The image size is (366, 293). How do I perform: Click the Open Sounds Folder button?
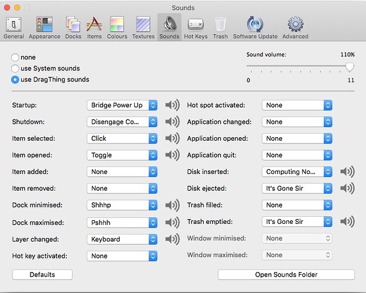pyautogui.click(x=286, y=275)
